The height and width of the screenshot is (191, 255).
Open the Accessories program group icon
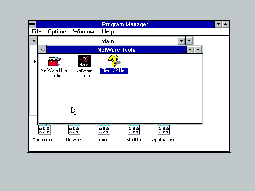click(x=44, y=130)
